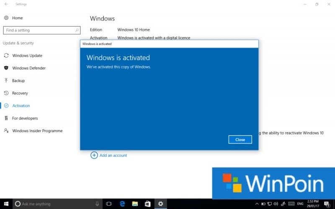335x209 pixels.
Task: Open the Backup section
Action: pyautogui.click(x=18, y=81)
